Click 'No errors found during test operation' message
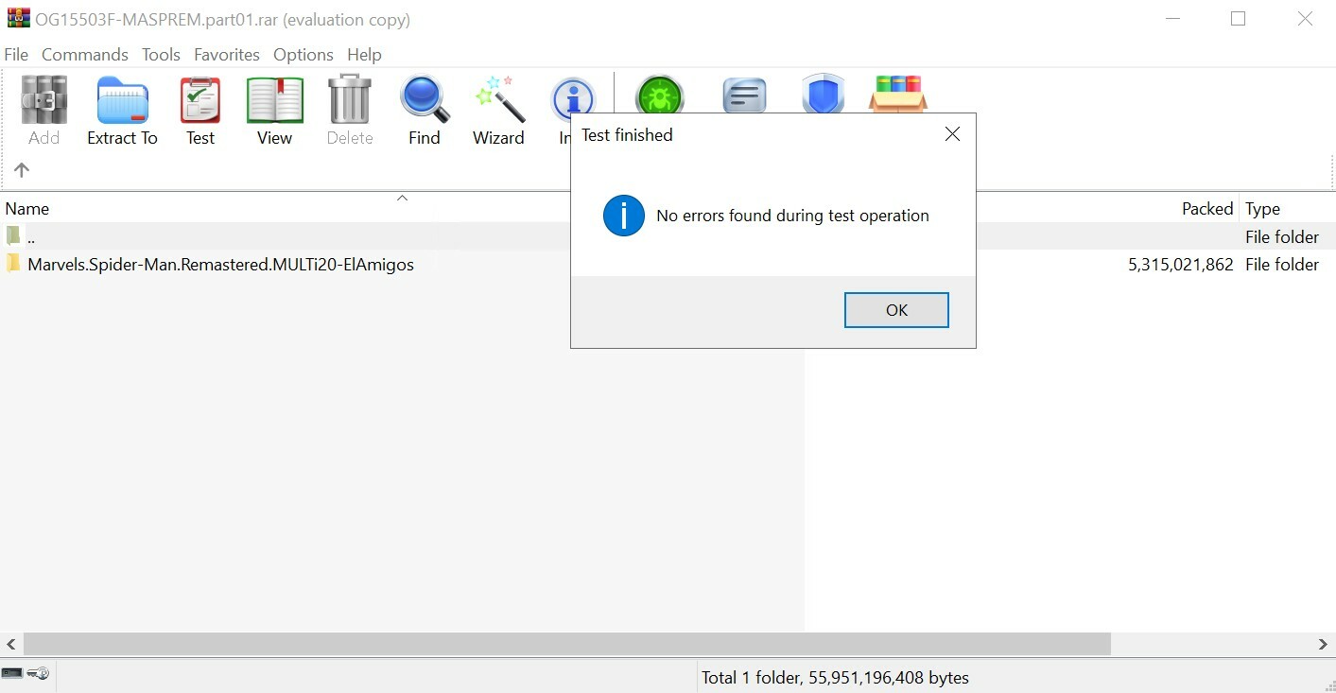The height and width of the screenshot is (693, 1336). 792,216
